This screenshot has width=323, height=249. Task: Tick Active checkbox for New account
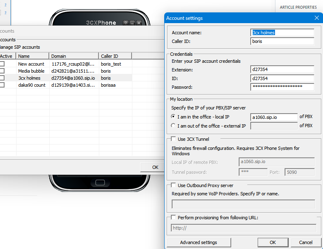point(2,64)
